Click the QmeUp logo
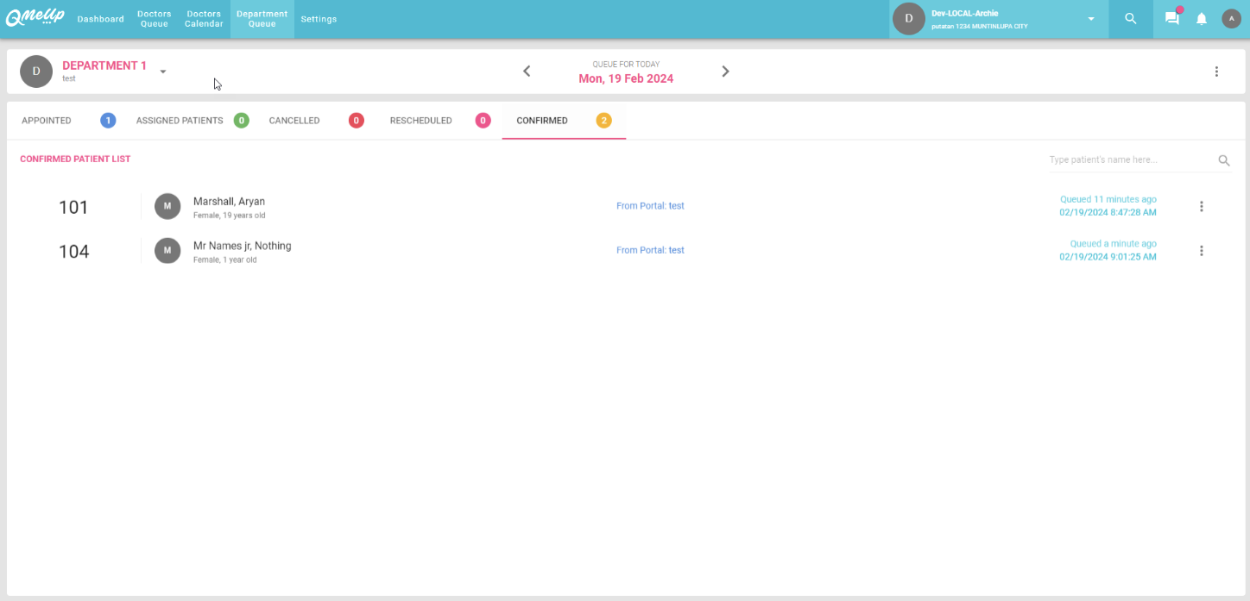Screen dimensions: 1250x601 click(35, 18)
